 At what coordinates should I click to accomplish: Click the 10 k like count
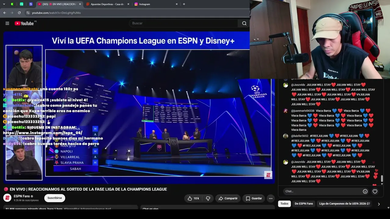pos(196,198)
